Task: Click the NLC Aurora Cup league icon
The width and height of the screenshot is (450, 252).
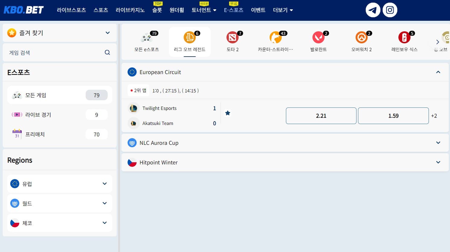Action: [x=132, y=143]
